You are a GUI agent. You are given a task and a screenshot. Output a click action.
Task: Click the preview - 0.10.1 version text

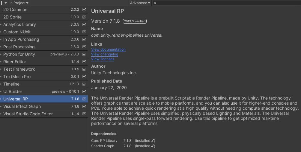coord(65,91)
